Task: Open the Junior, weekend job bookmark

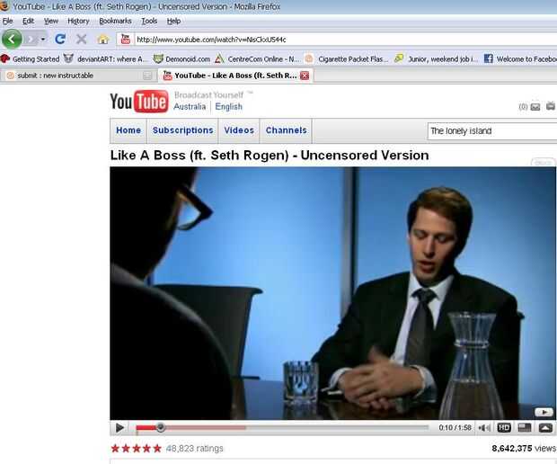Action: click(x=437, y=59)
